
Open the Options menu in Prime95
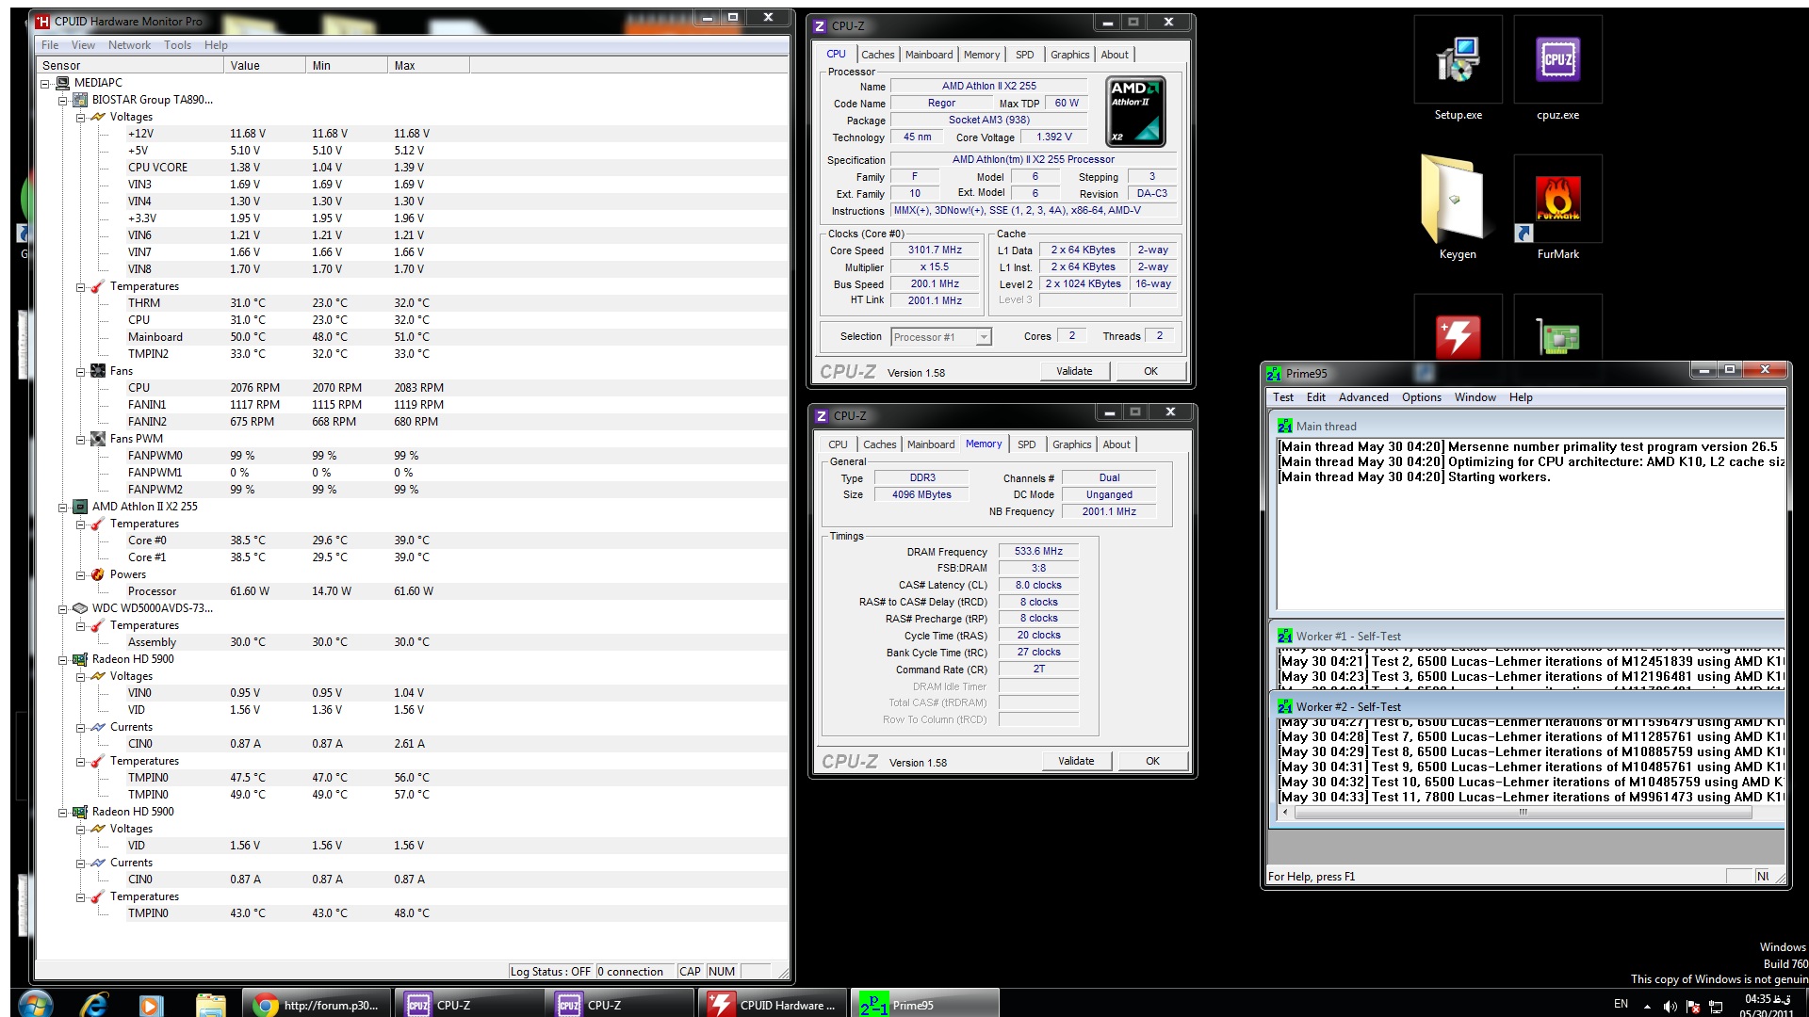[x=1421, y=397]
